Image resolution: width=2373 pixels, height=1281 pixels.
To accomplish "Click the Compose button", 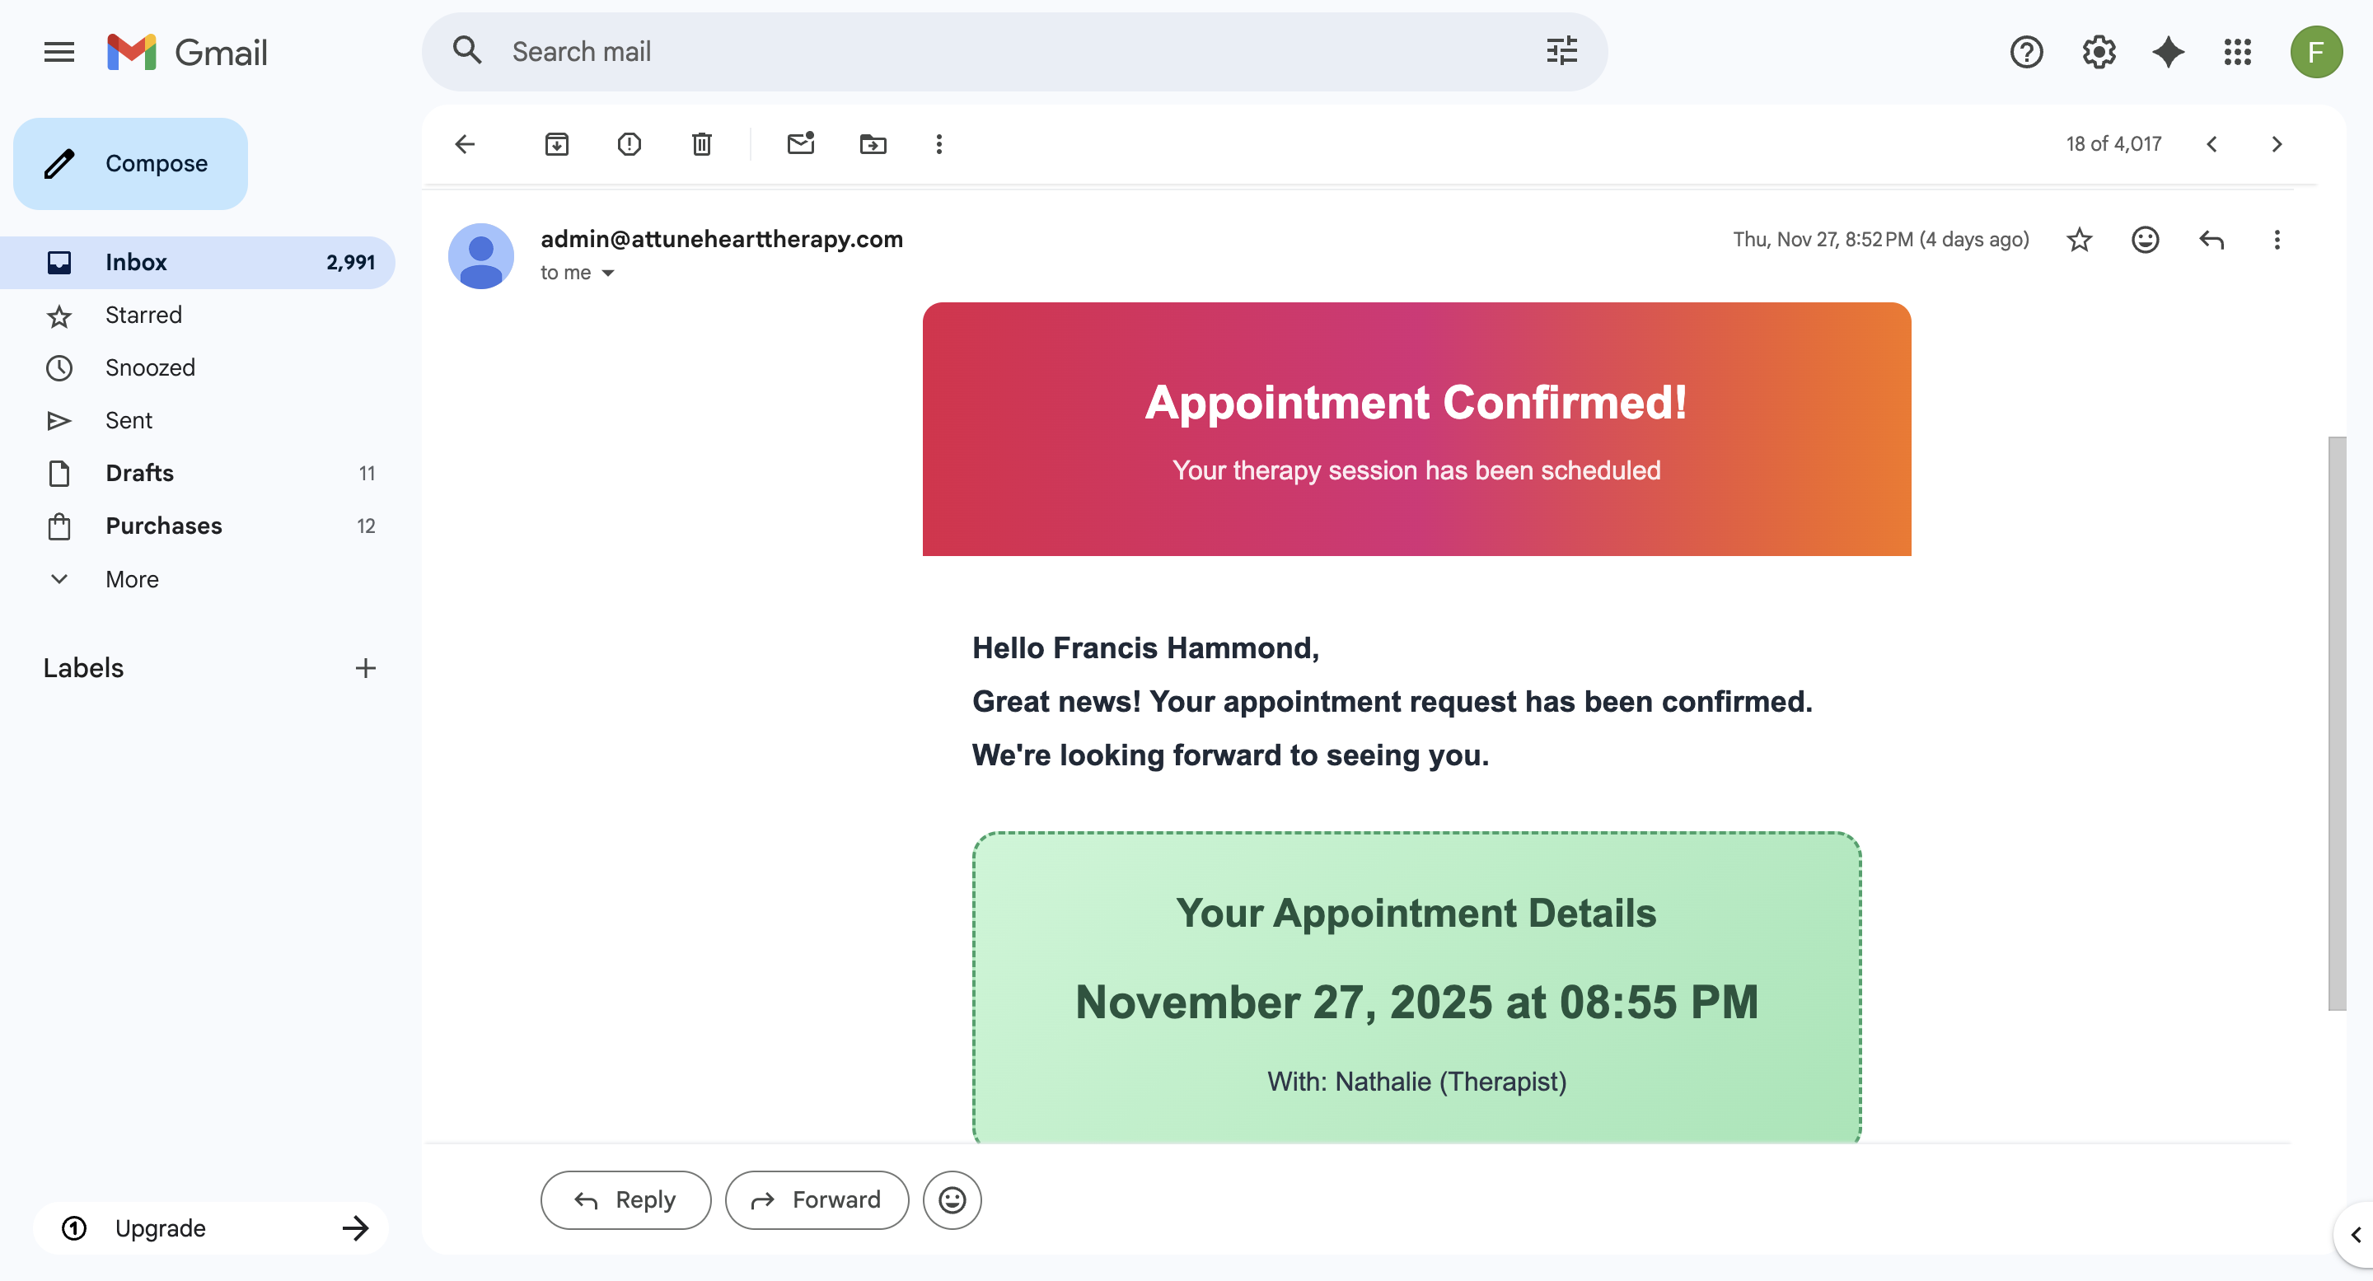I will pos(131,163).
